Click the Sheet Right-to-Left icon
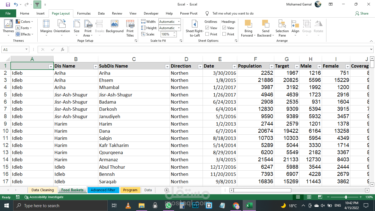This screenshot has width=375, height=211. tap(195, 27)
